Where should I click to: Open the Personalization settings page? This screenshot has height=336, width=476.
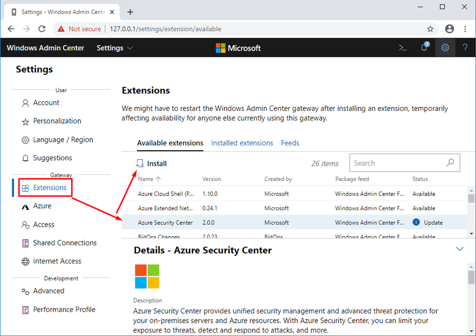(57, 121)
